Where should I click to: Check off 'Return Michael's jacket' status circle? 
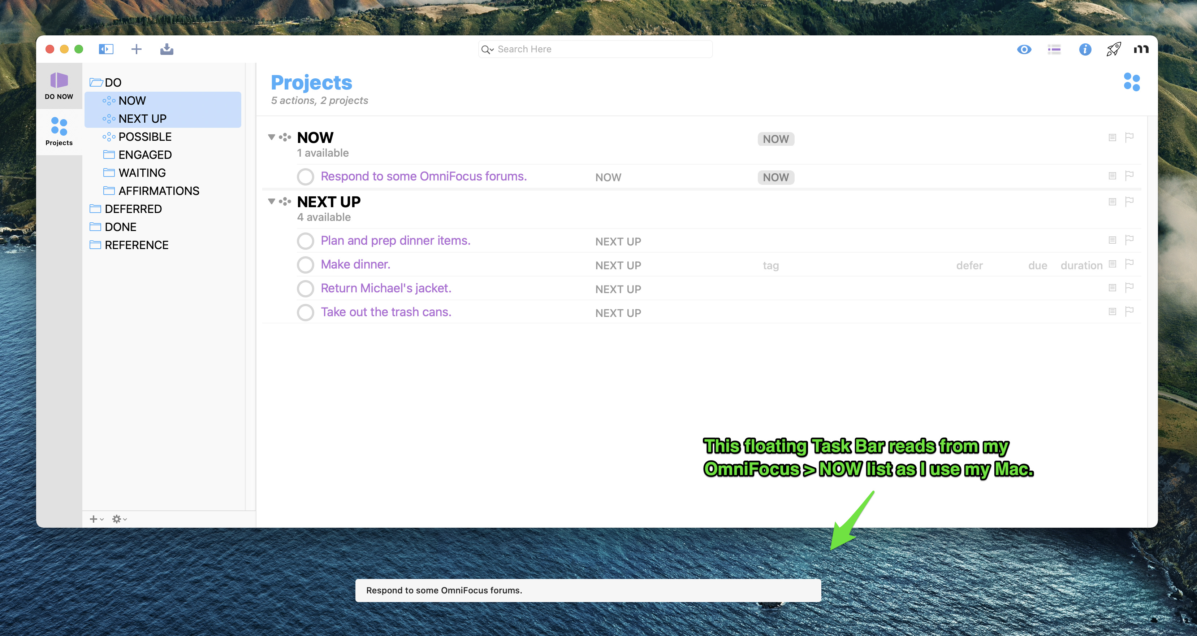tap(305, 289)
